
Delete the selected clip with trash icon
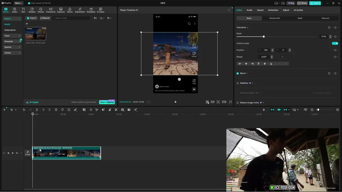(x=56, y=110)
